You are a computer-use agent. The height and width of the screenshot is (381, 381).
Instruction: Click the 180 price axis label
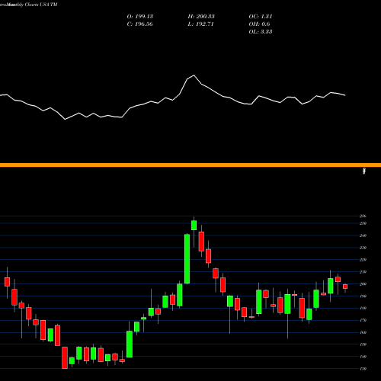coord(363,308)
